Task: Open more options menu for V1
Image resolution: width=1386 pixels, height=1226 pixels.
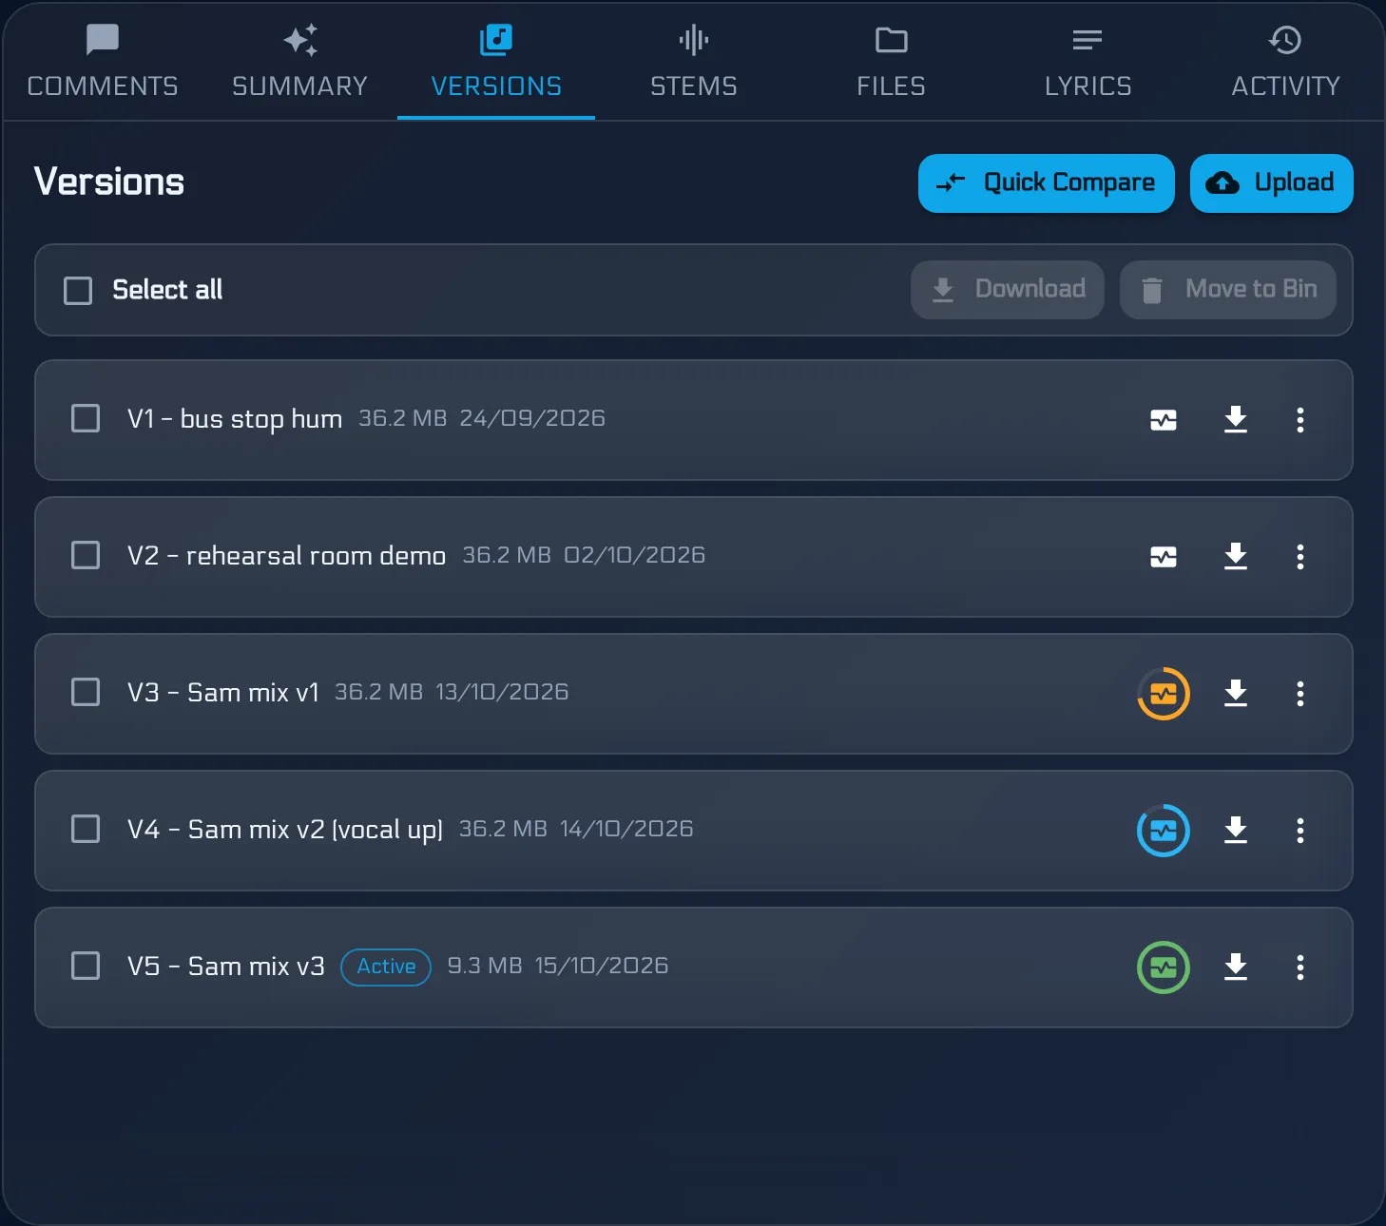Action: pyautogui.click(x=1300, y=420)
